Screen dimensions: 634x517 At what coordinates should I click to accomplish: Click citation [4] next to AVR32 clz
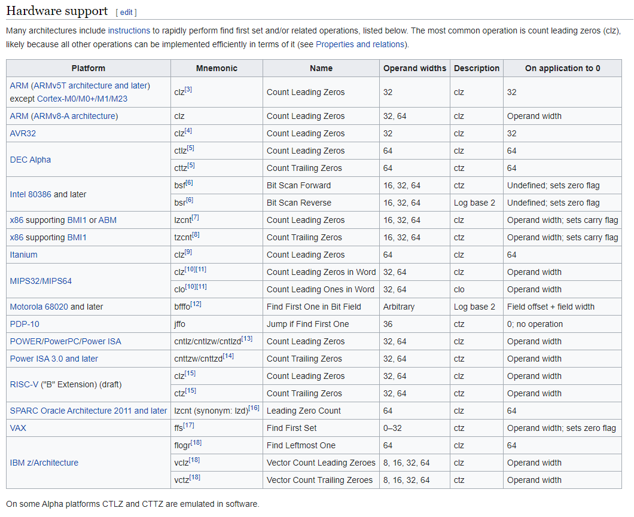(x=188, y=131)
